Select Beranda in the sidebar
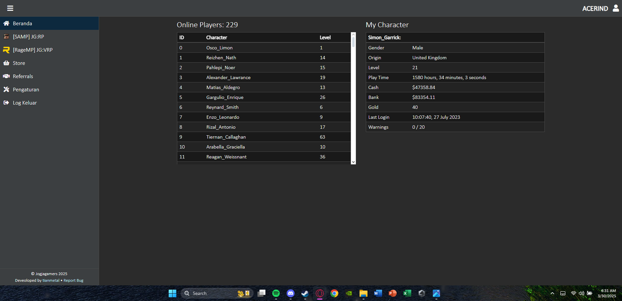This screenshot has width=622, height=301. (50, 23)
